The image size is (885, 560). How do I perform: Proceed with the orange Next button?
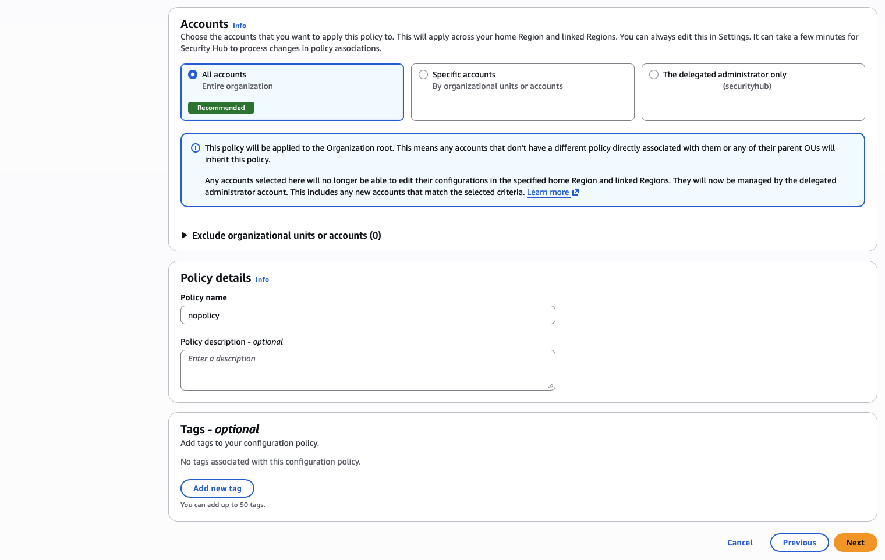855,543
